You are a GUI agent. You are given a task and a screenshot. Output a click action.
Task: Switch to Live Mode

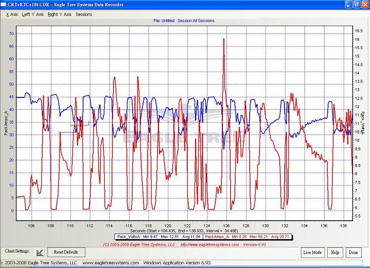(x=313, y=252)
